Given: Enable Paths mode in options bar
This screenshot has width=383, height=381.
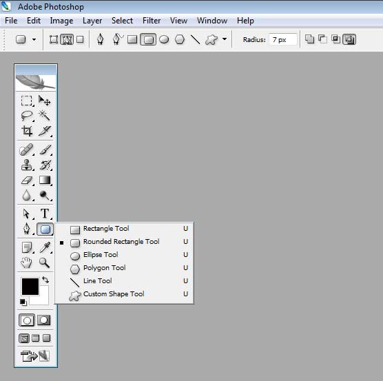Looking at the screenshot, I should (67, 39).
